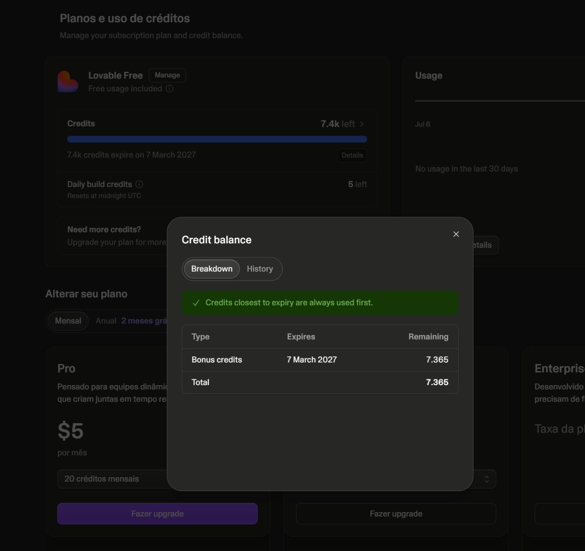
Task: Click the blue Credits progress bar
Action: pos(217,139)
